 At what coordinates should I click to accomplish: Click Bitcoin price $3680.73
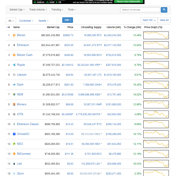[68, 35]
